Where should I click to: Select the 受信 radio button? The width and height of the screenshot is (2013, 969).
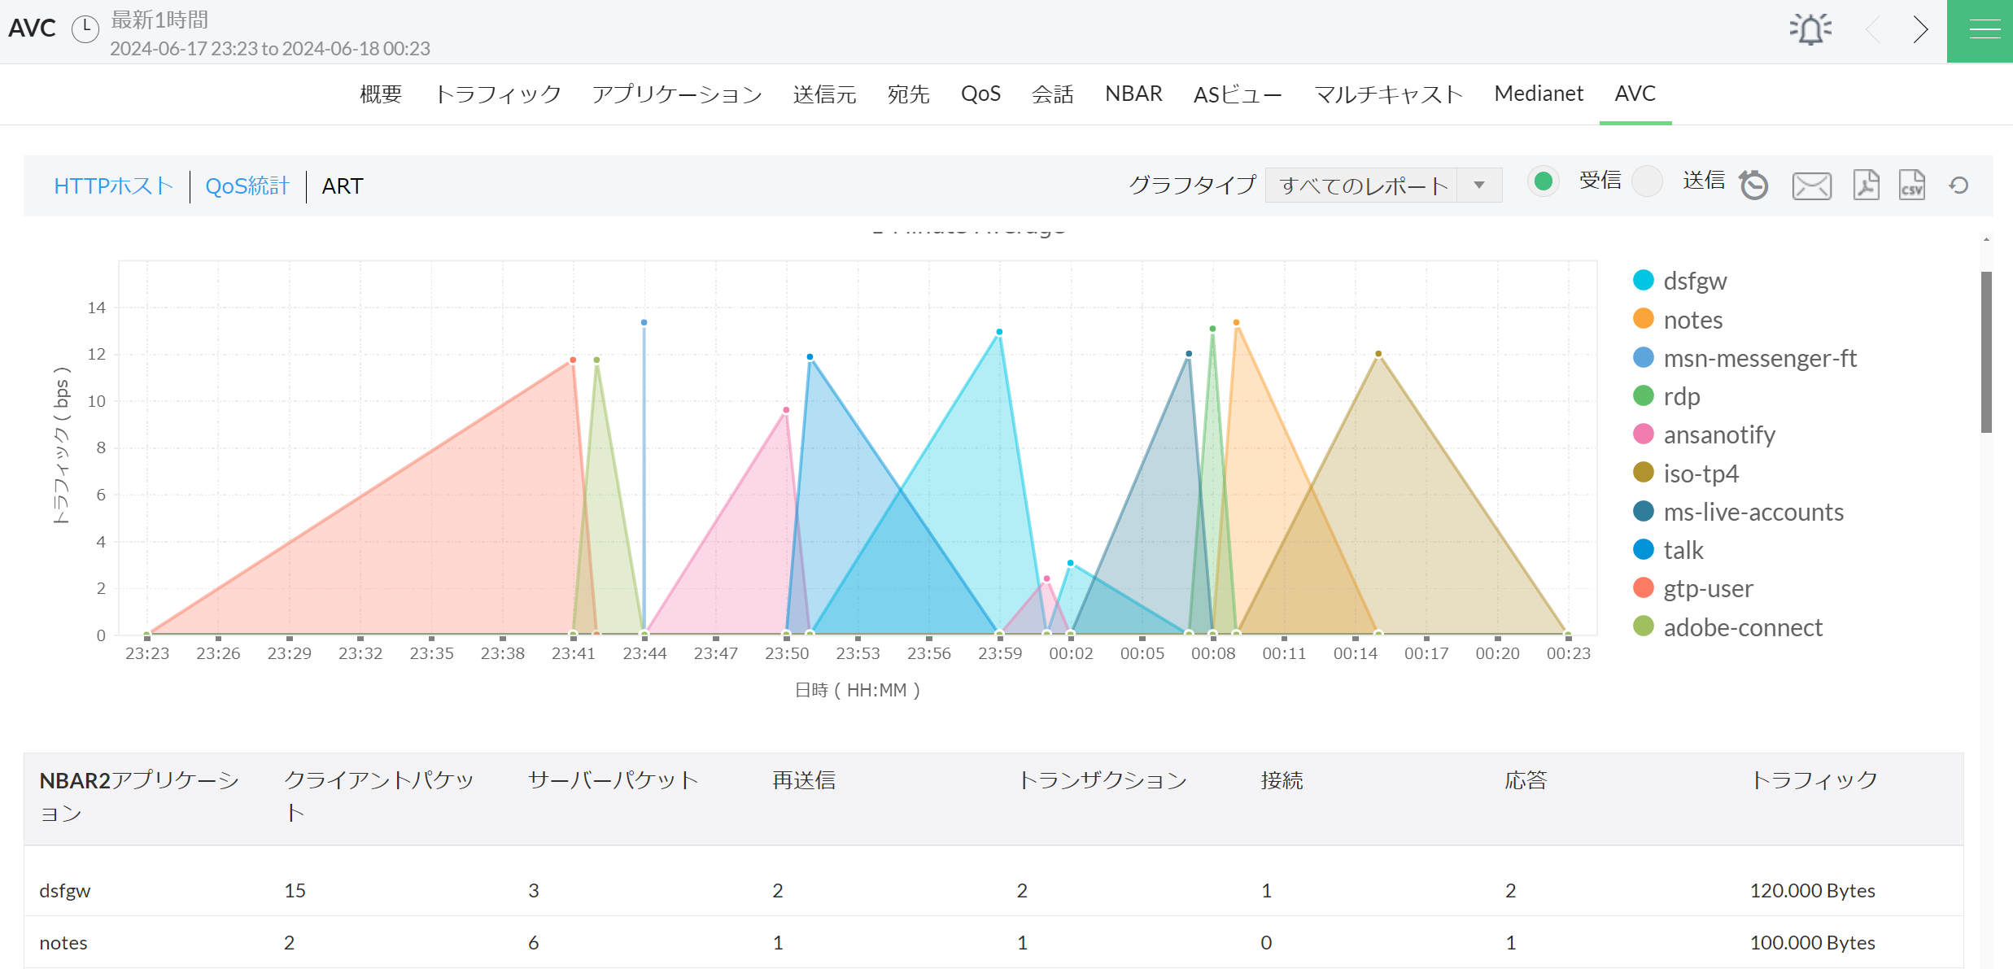coord(1543,181)
